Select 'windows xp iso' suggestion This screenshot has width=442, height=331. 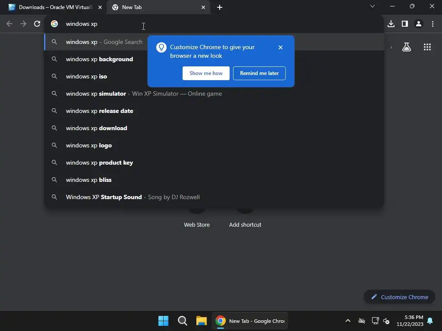(214, 76)
